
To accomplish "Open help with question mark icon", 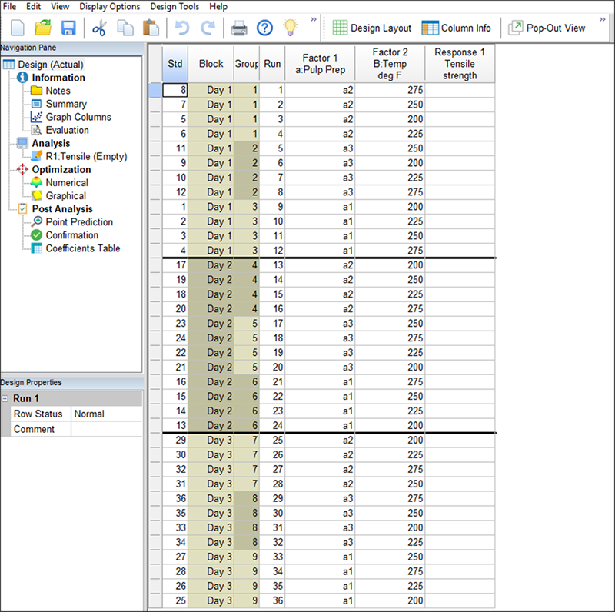I will pyautogui.click(x=264, y=28).
